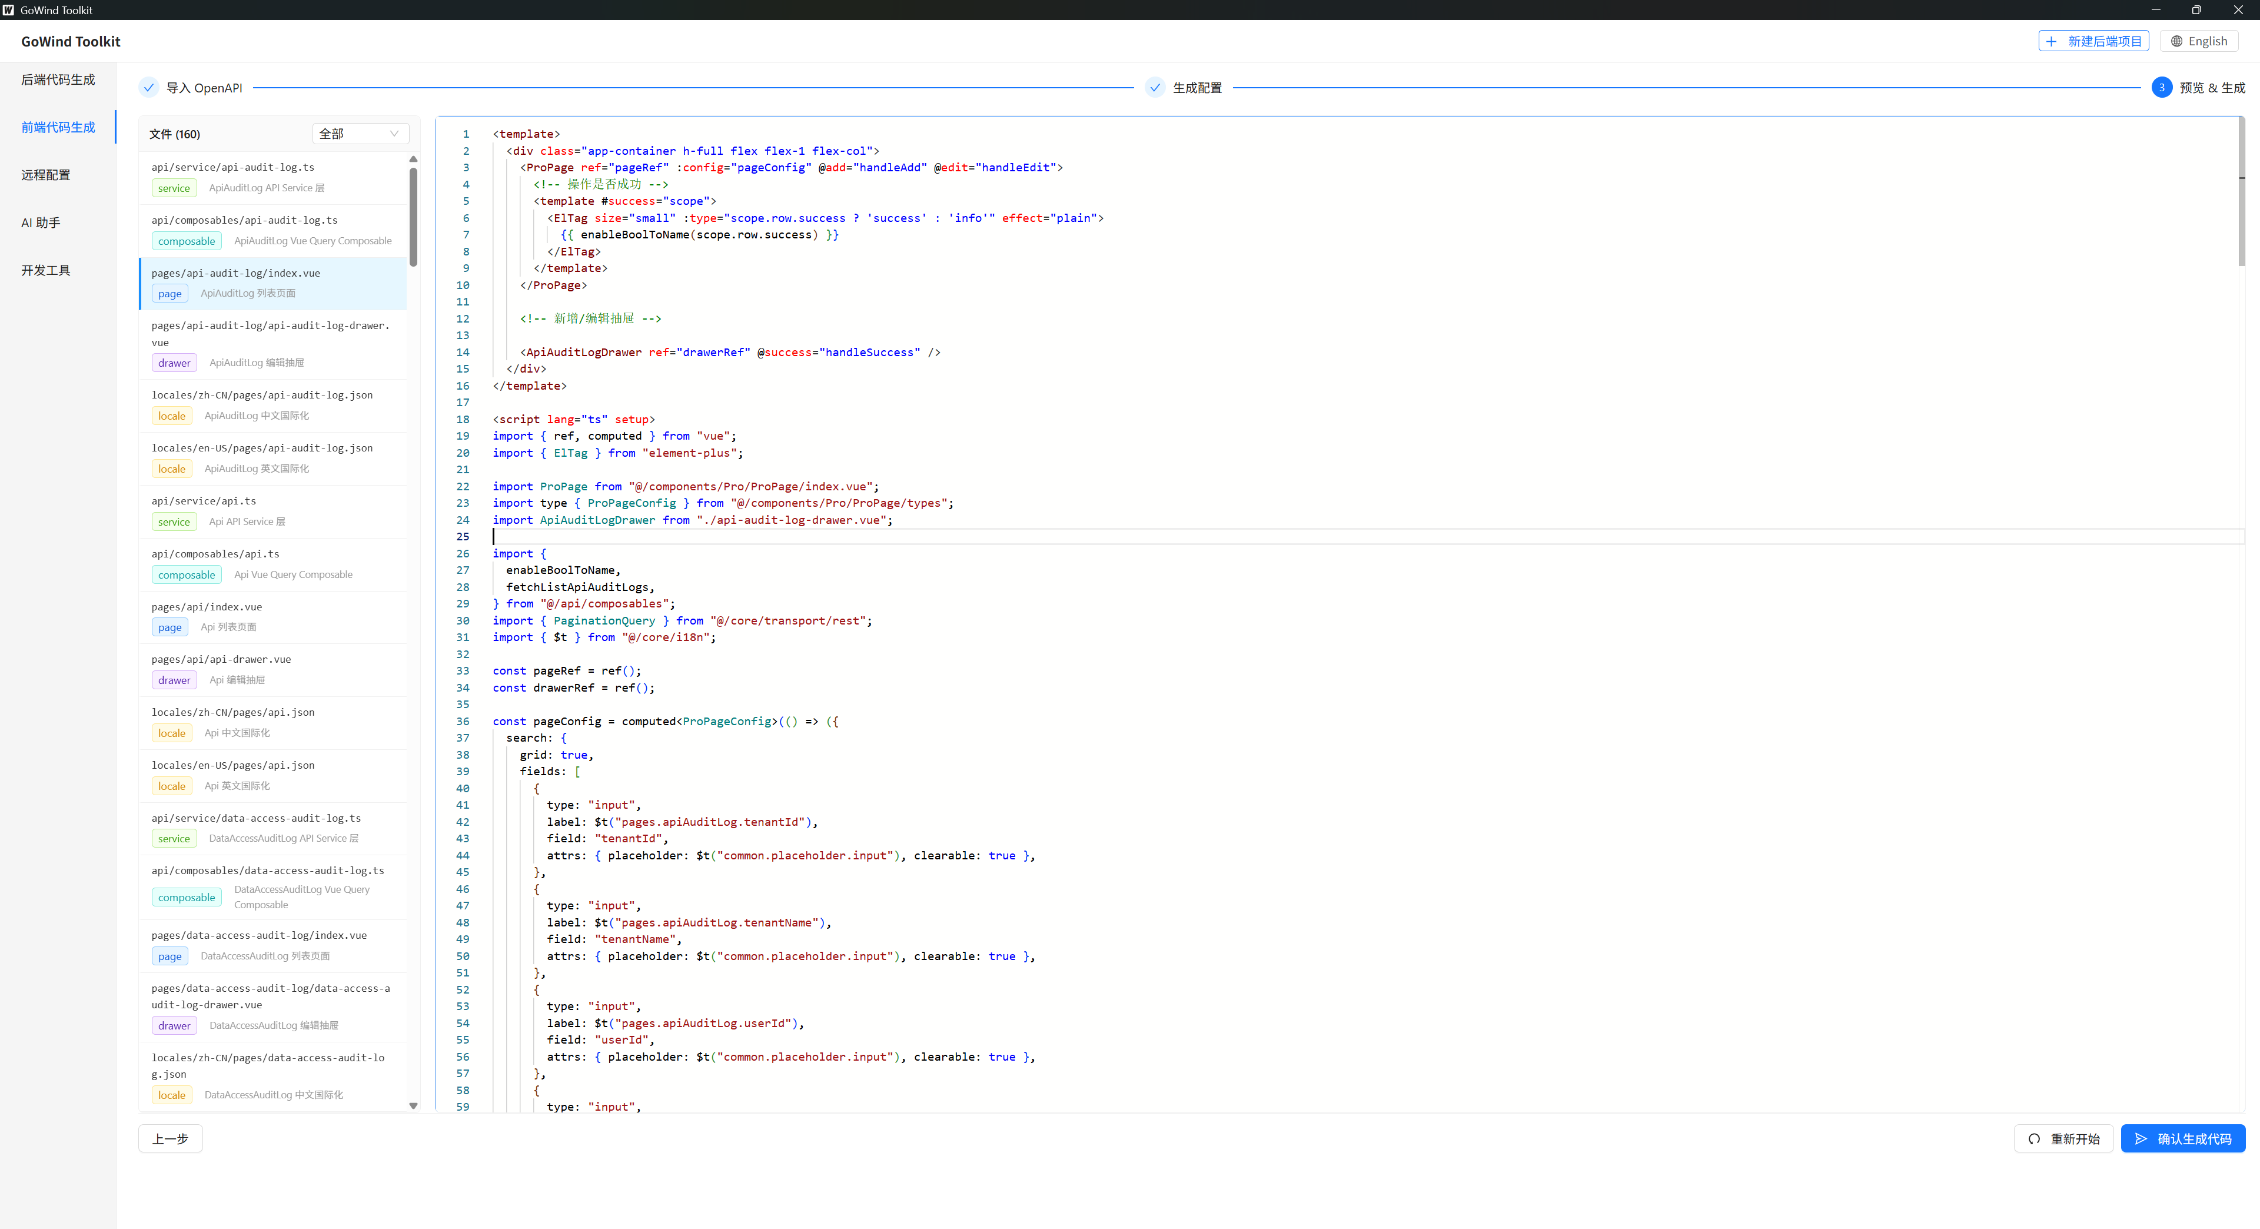Click 确认生成代码 button
The image size is (2260, 1229).
(x=2183, y=1138)
